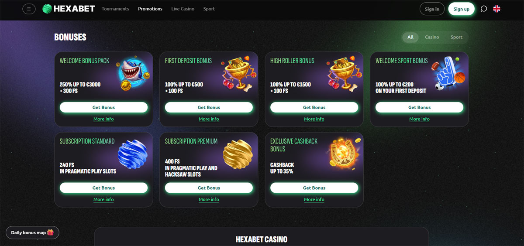
Task: Filter bonuses by Sport
Action: (x=456, y=37)
